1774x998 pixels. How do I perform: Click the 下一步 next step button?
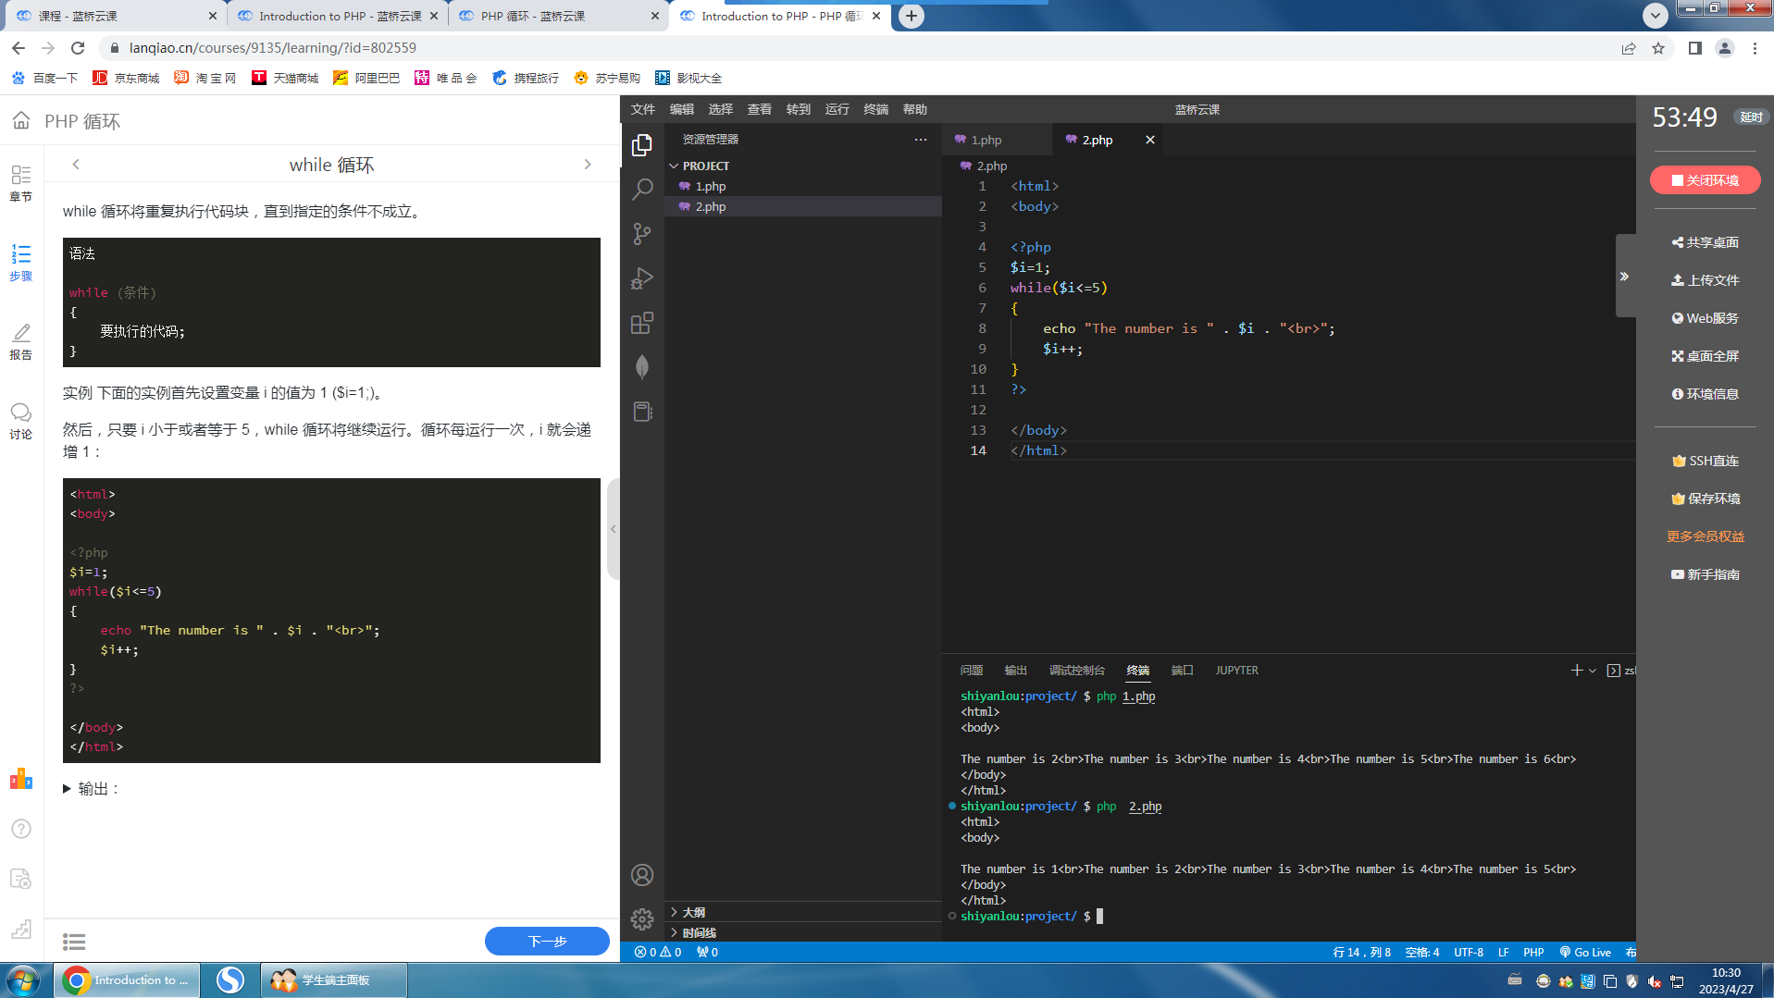tap(547, 941)
